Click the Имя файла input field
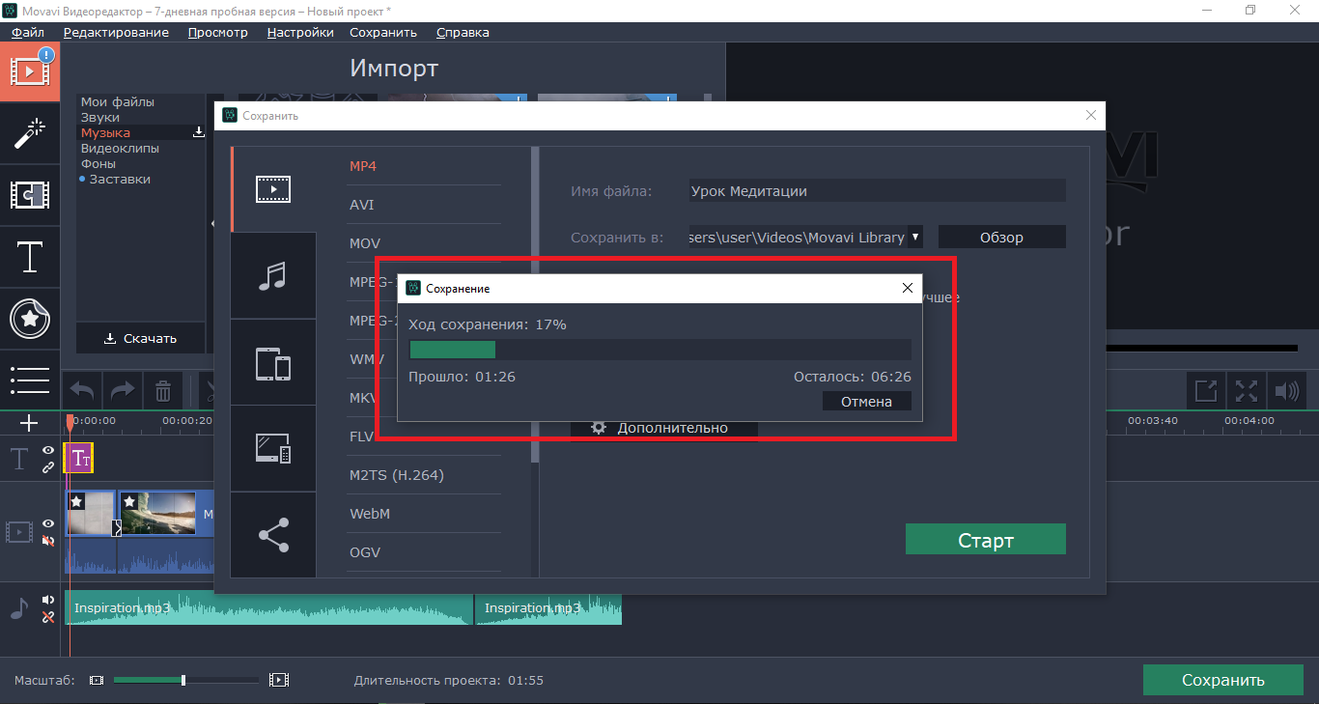The width and height of the screenshot is (1319, 704). 877,191
